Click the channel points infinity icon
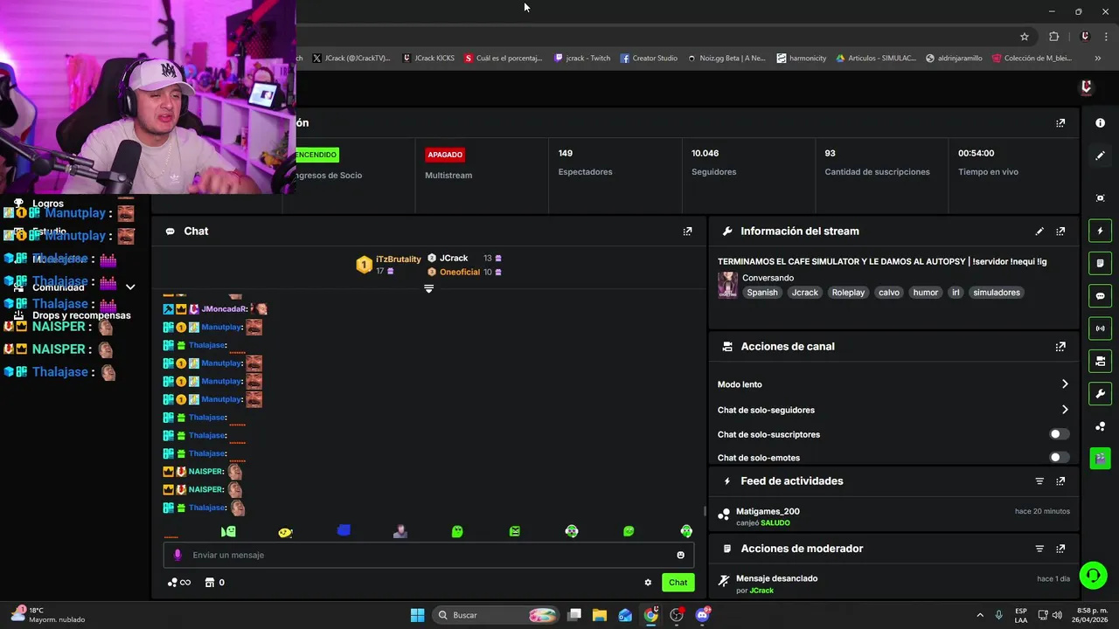The image size is (1119, 629). 179,583
